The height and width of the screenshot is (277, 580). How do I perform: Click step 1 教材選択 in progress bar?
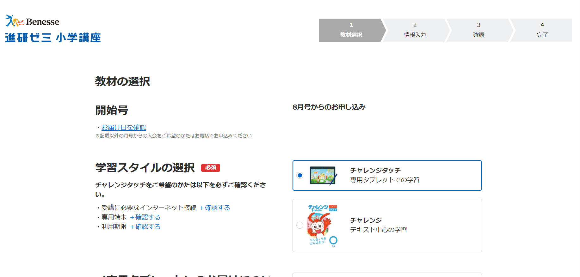351,30
